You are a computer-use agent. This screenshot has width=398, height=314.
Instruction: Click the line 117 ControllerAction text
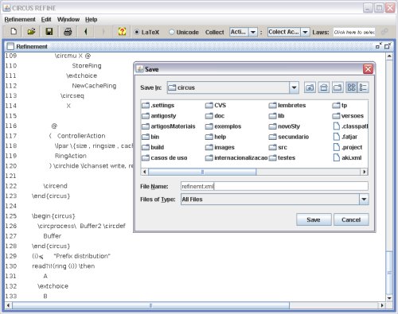point(81,136)
